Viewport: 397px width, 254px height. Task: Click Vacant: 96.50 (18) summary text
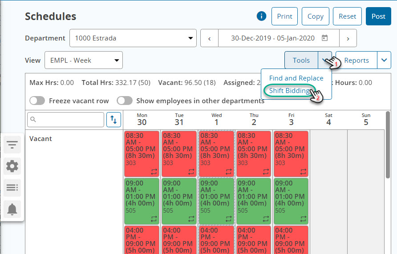pyautogui.click(x=187, y=83)
